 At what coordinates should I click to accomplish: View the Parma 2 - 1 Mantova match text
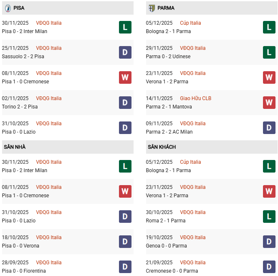[167, 107]
